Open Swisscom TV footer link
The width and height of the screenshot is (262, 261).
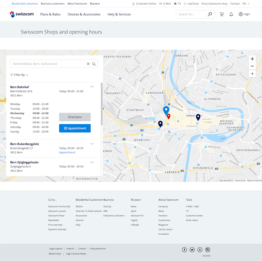[x=137, y=216]
